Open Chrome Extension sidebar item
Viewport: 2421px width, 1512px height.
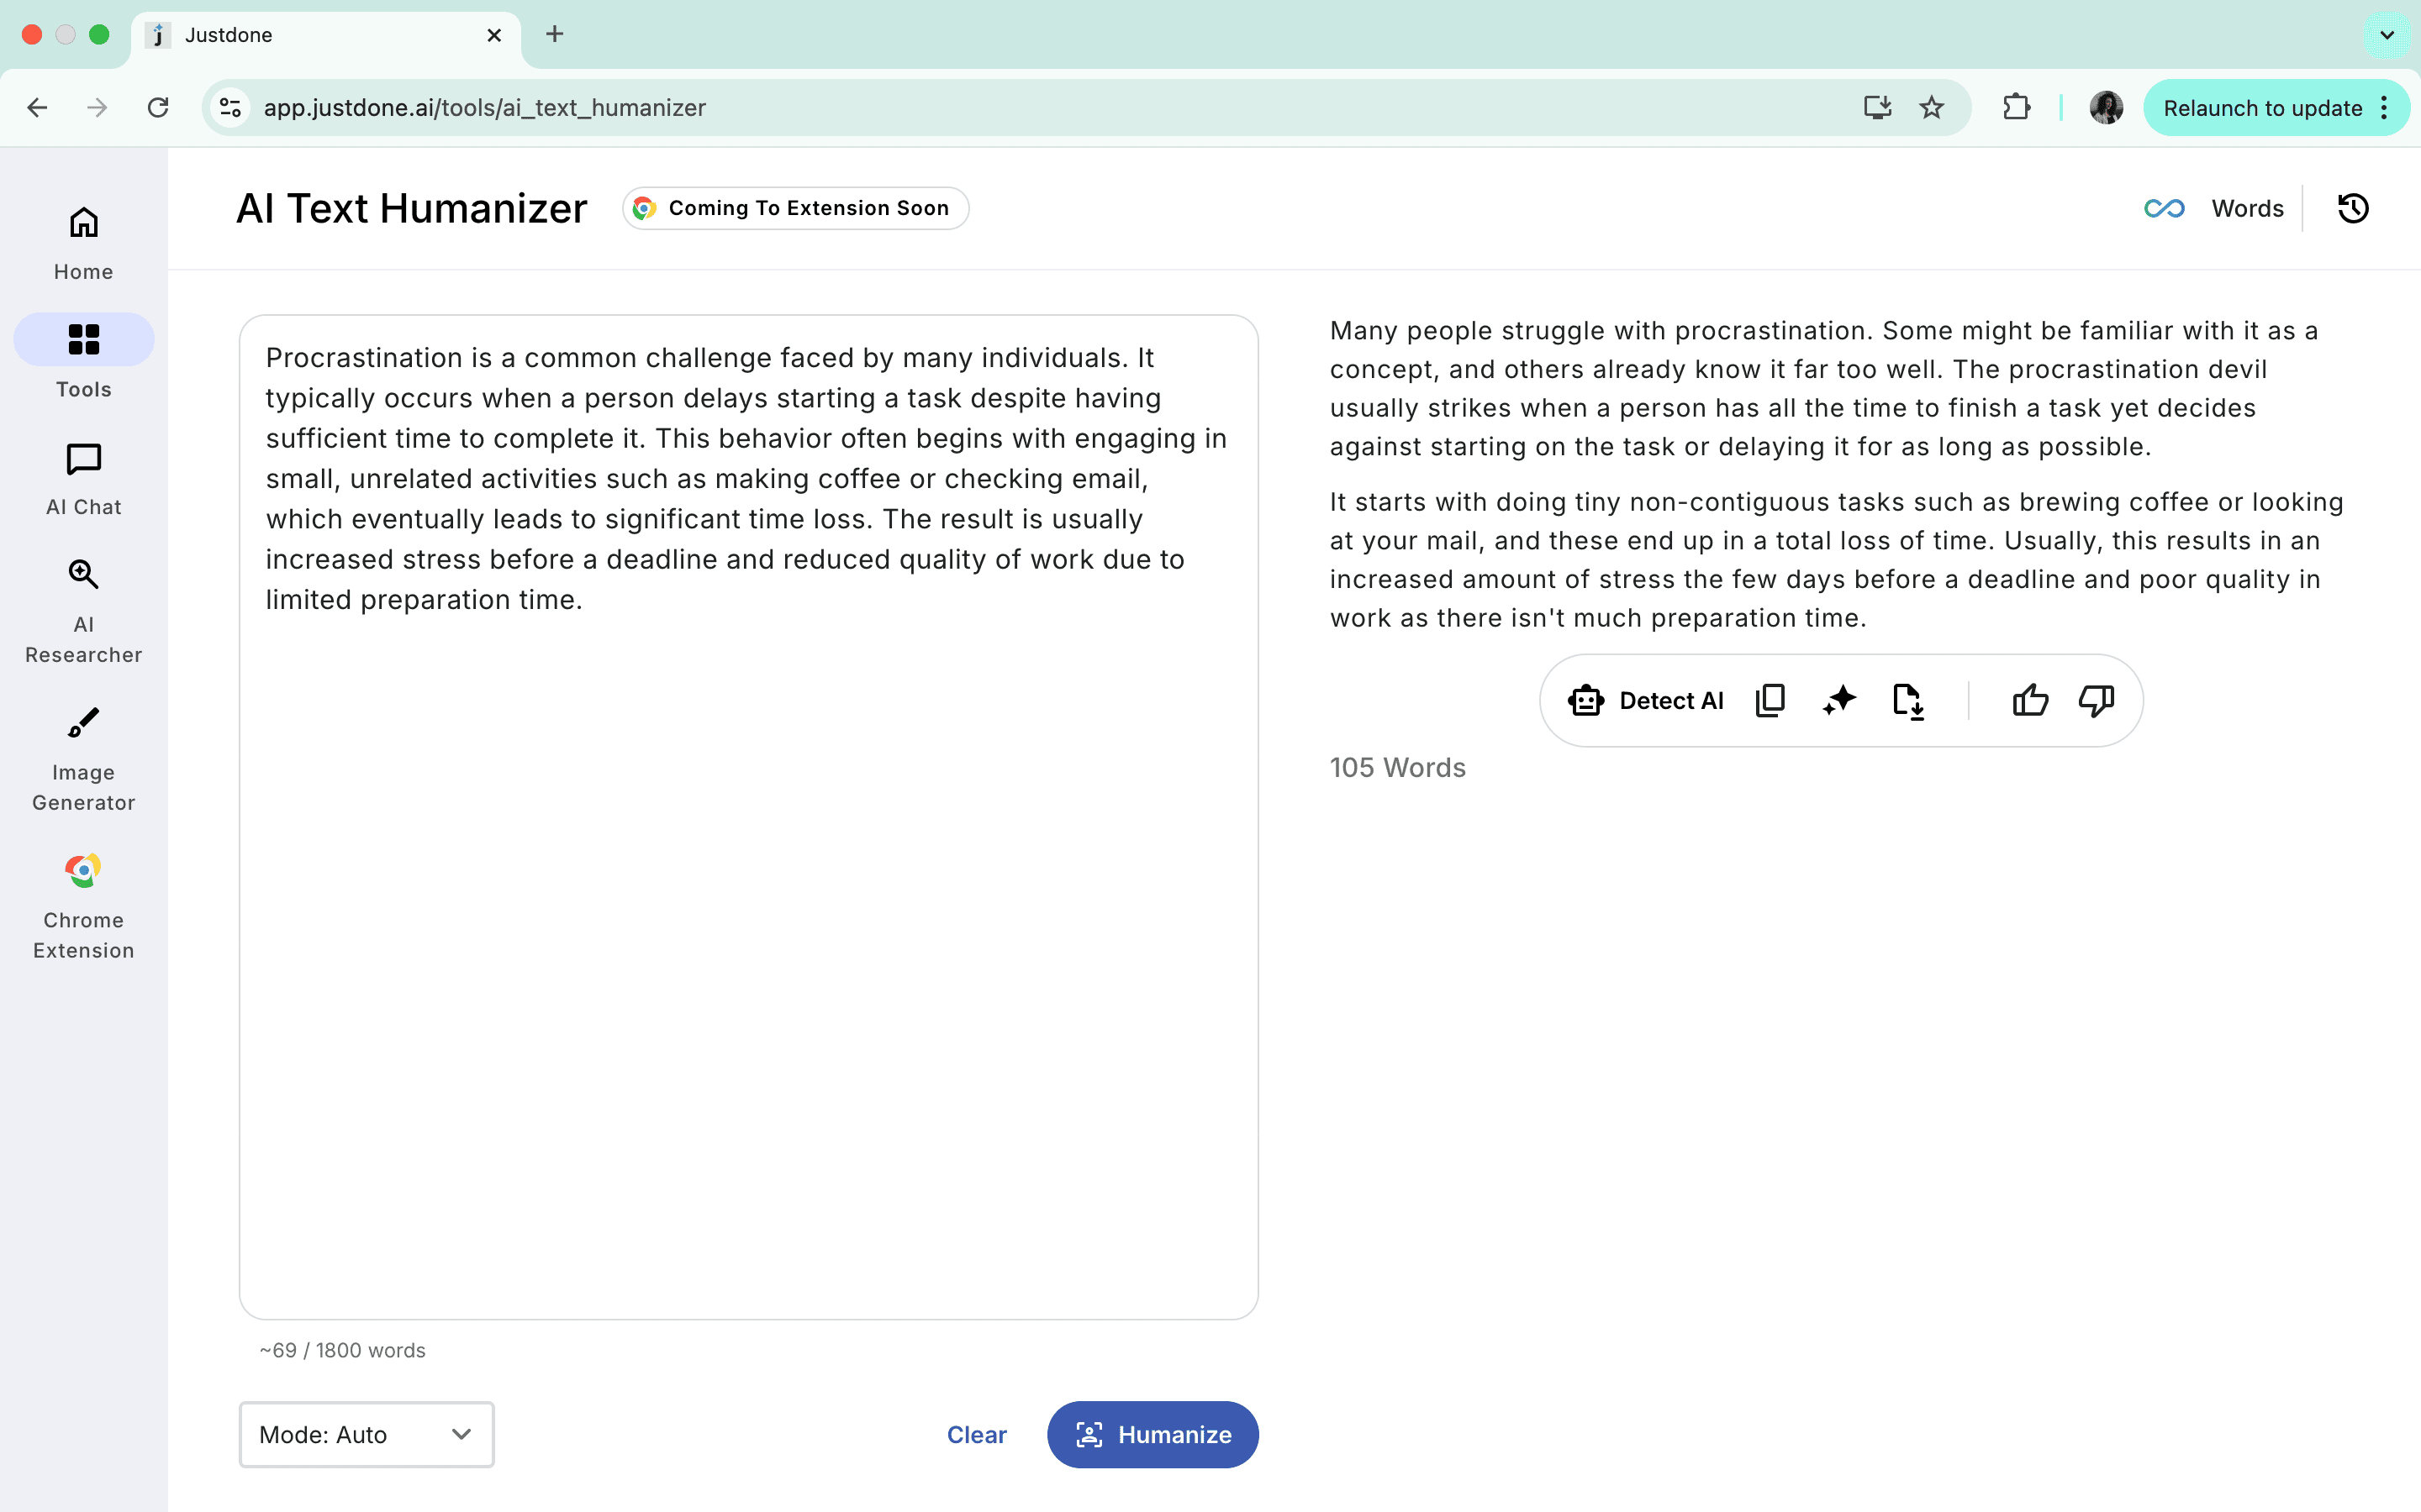pyautogui.click(x=83, y=907)
